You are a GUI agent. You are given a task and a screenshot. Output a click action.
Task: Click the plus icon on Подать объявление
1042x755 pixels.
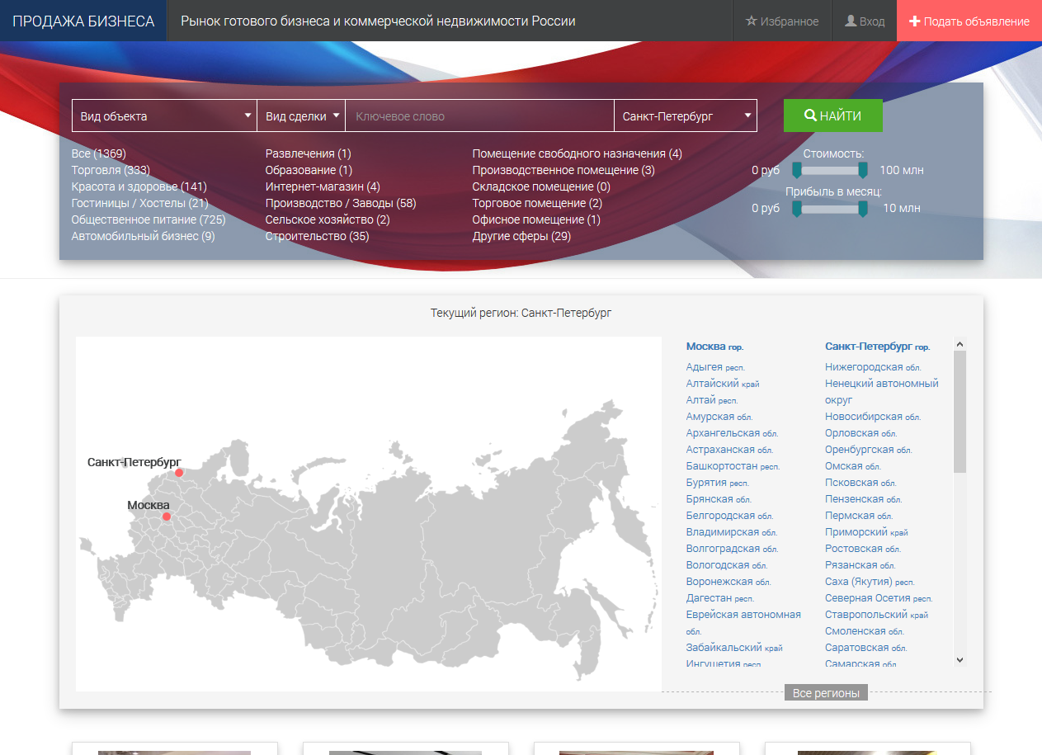coord(914,21)
